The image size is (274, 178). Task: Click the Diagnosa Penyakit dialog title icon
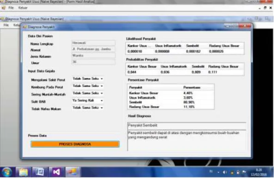[x=24, y=27]
